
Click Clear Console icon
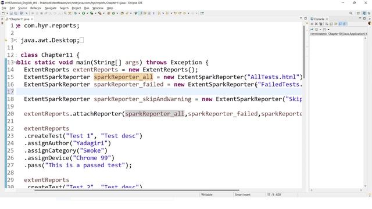[327, 24]
